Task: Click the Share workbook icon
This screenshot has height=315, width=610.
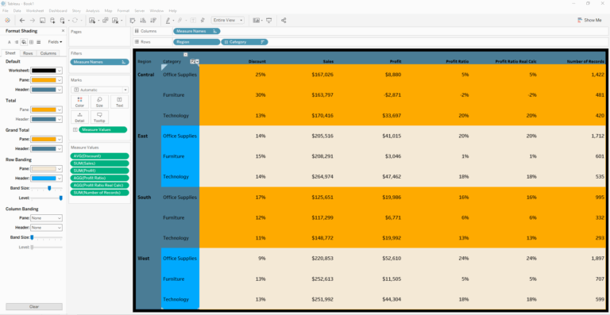Action: (284, 20)
